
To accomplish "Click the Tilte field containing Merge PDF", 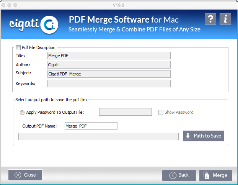I will 109,56.
